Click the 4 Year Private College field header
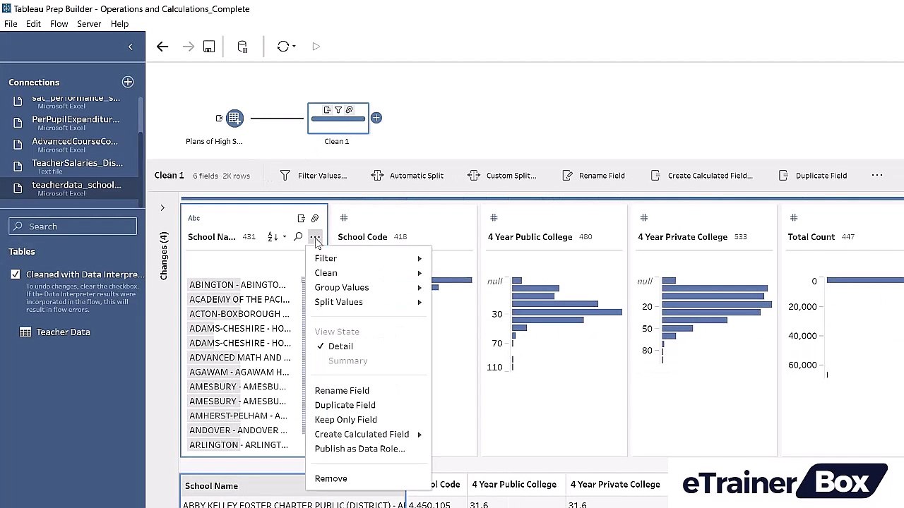904x508 pixels. pos(682,237)
